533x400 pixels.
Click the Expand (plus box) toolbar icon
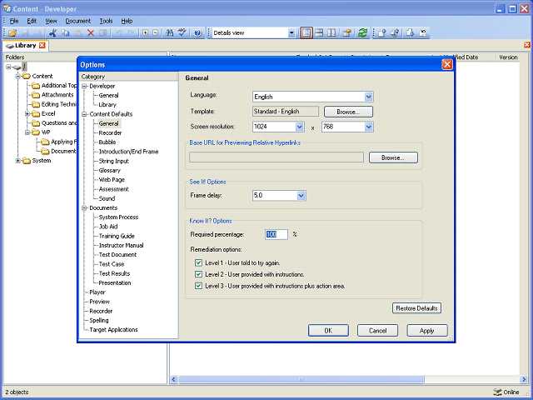coord(145,33)
